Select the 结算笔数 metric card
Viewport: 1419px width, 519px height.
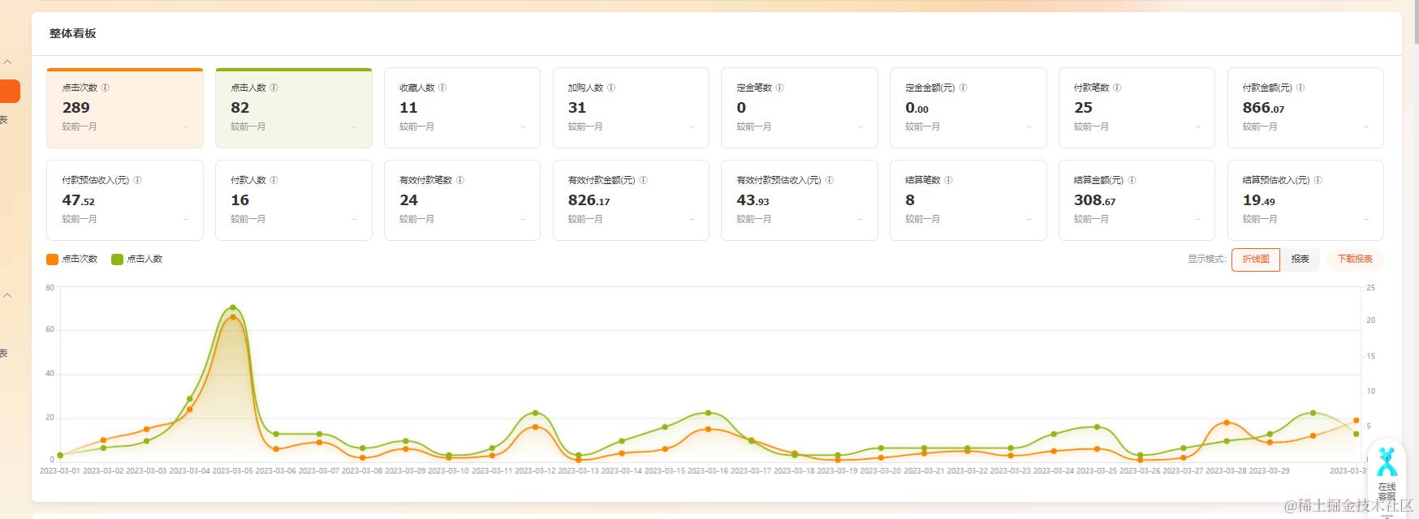(x=968, y=200)
